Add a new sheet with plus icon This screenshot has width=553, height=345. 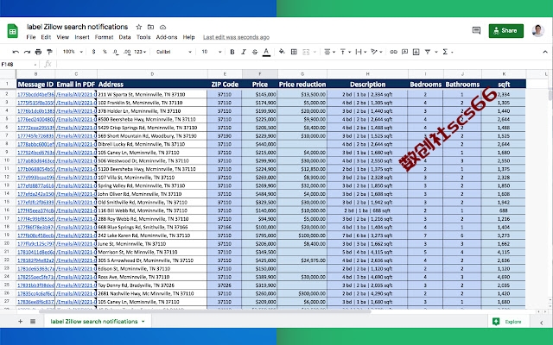coord(20,321)
